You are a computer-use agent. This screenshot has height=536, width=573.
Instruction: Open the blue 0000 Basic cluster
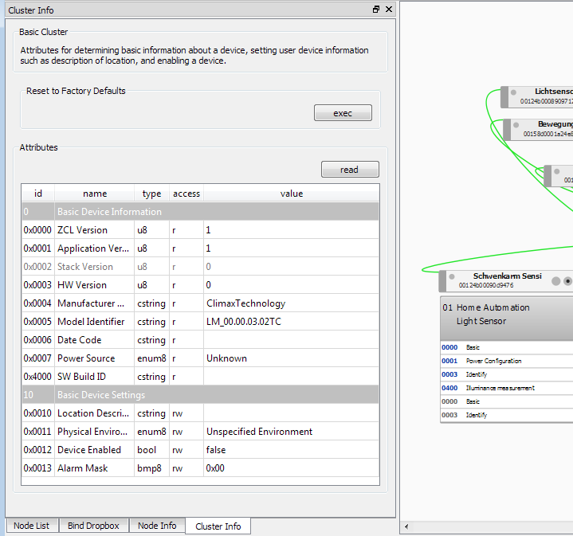pyautogui.click(x=507, y=347)
